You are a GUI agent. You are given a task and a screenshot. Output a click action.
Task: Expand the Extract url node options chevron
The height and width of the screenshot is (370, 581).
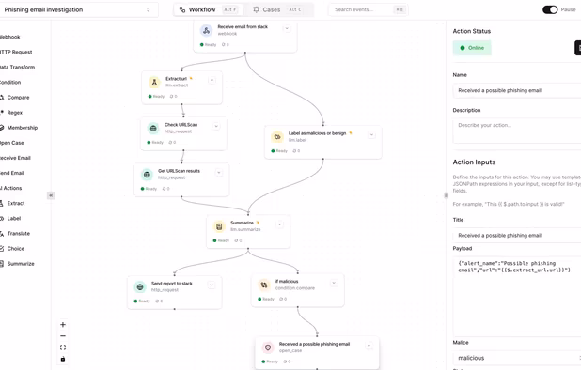[x=212, y=80]
